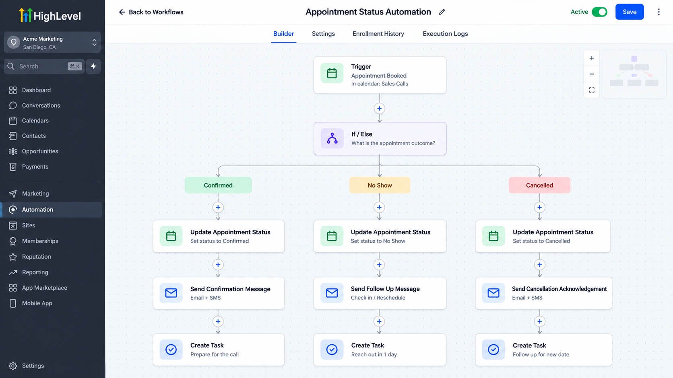Add step after Send Confirmation Message
This screenshot has width=673, height=378.
(x=218, y=321)
